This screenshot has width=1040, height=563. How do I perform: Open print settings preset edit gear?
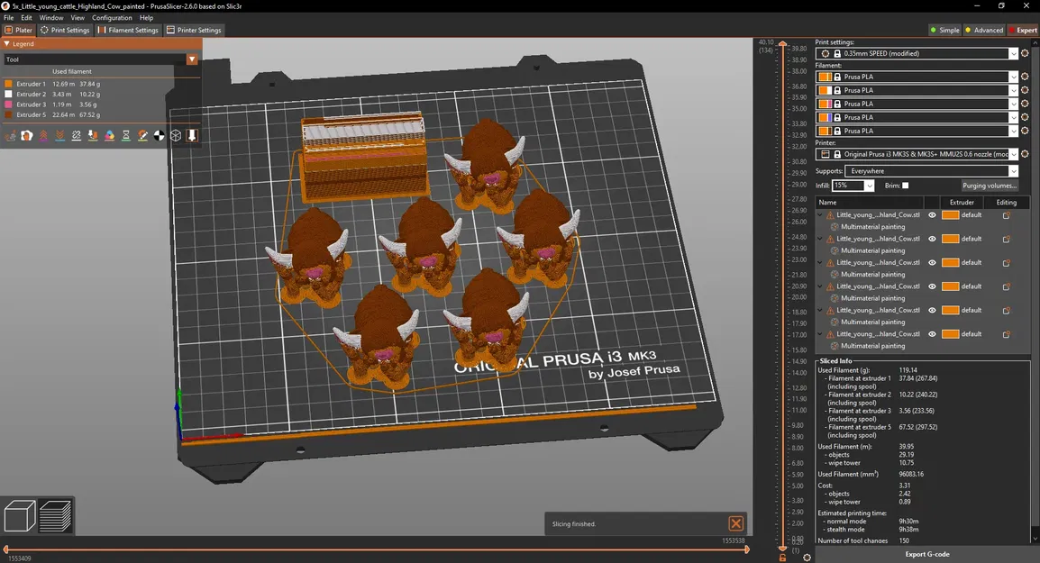click(x=1025, y=53)
